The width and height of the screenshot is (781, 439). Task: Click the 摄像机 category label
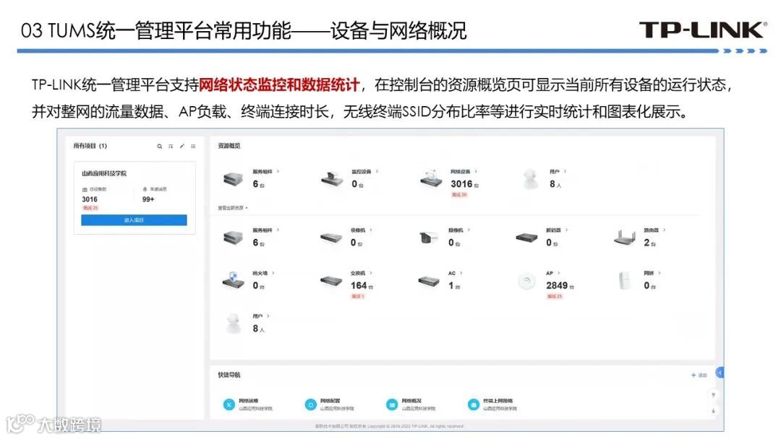click(456, 230)
